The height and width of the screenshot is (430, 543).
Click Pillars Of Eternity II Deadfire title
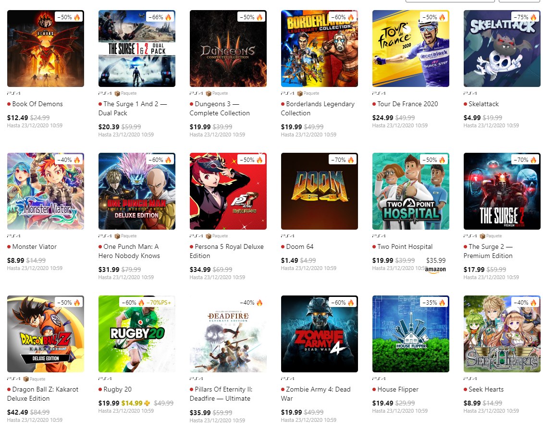click(x=221, y=393)
